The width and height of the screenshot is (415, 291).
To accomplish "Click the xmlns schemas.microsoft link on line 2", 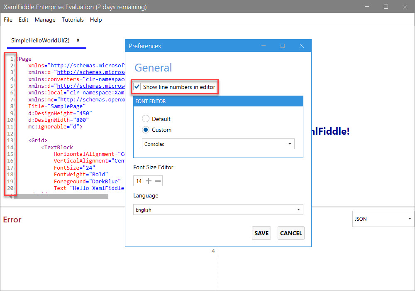I will point(88,65).
